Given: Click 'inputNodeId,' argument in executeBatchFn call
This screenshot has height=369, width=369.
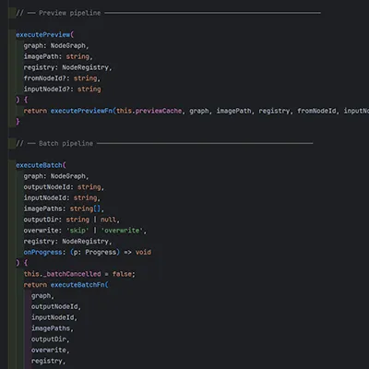Looking at the screenshot, I should (54, 317).
